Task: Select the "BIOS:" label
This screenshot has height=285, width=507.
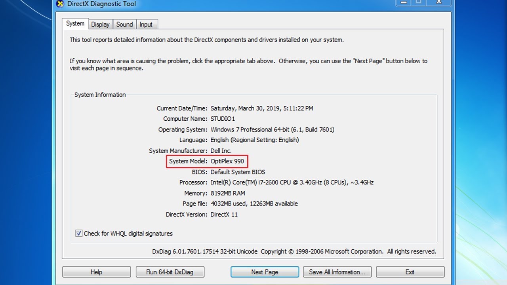Action: (x=200, y=172)
